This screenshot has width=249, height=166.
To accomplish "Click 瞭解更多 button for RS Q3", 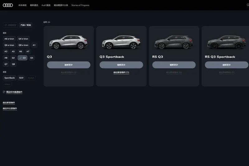I will tap(174, 65).
